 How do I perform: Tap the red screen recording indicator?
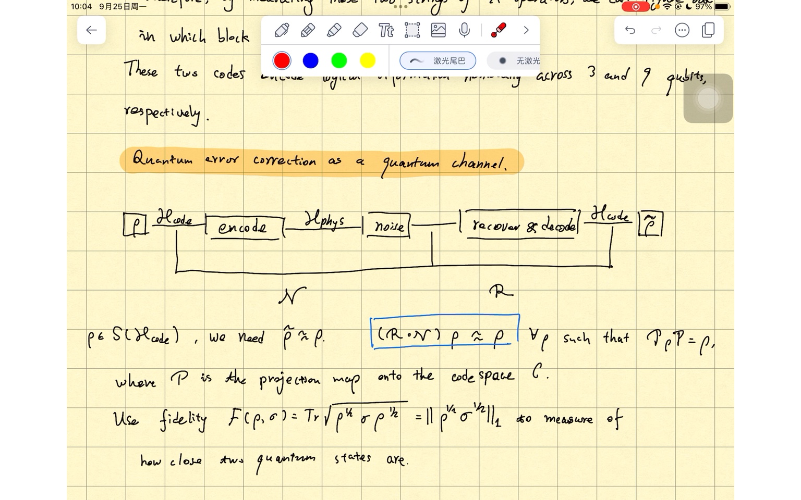636,7
